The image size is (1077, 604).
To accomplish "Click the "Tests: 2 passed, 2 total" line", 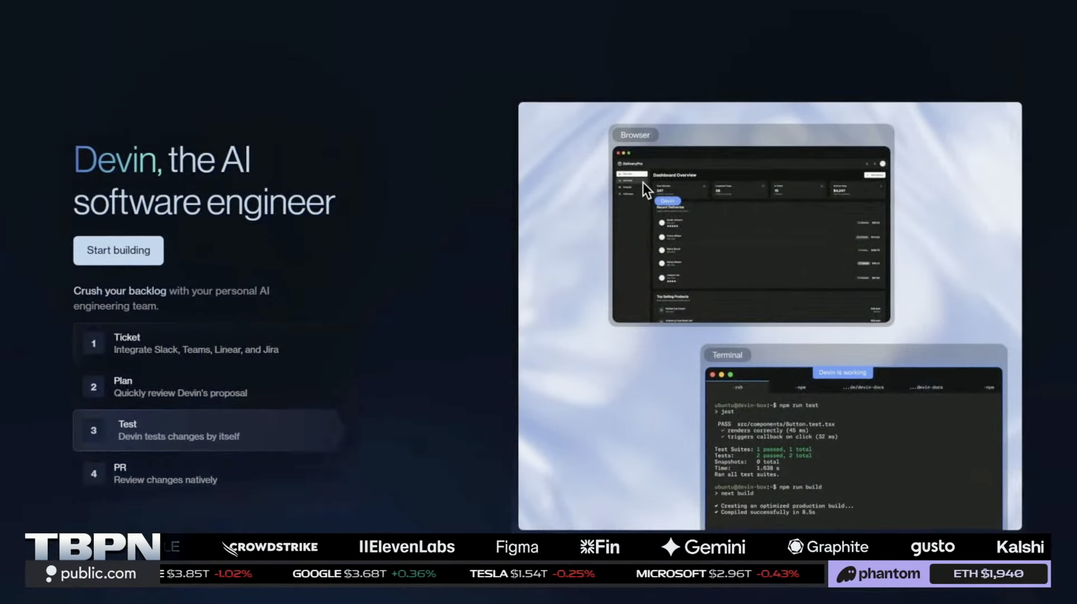I will 763,456.
